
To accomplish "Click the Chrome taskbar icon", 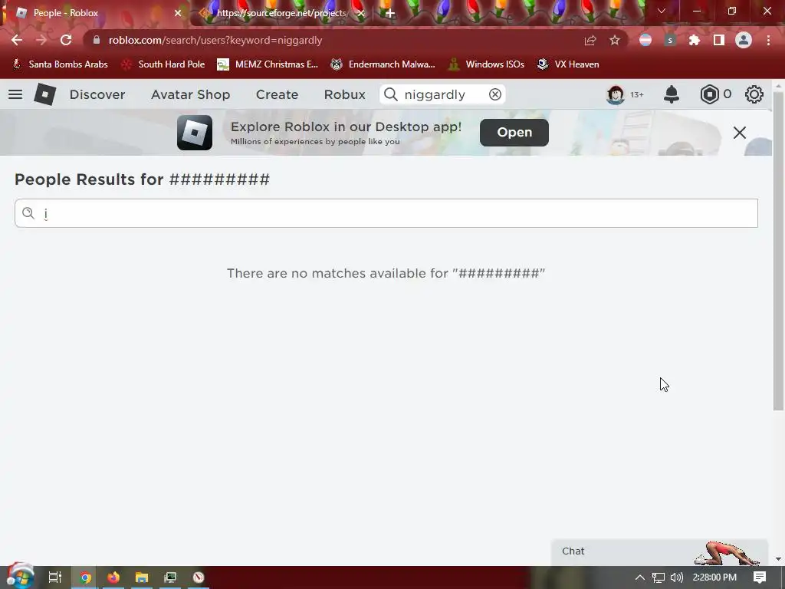I will 85,577.
